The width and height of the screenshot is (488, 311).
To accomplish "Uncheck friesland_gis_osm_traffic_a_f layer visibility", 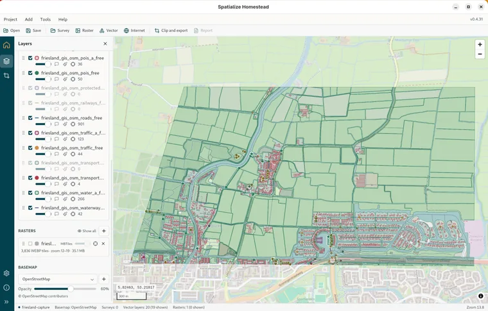I will (30, 133).
